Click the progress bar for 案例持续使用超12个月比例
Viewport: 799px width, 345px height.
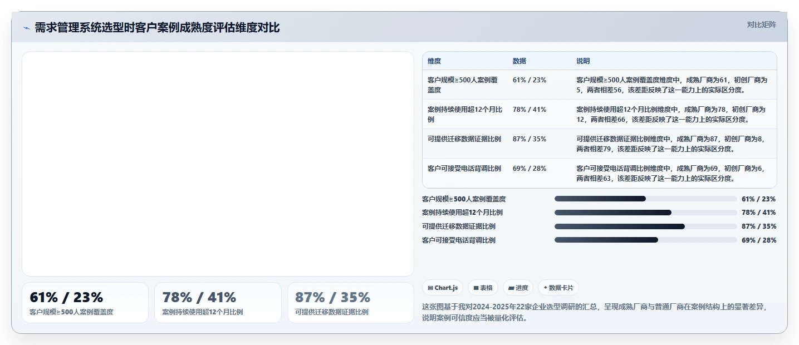(x=646, y=213)
